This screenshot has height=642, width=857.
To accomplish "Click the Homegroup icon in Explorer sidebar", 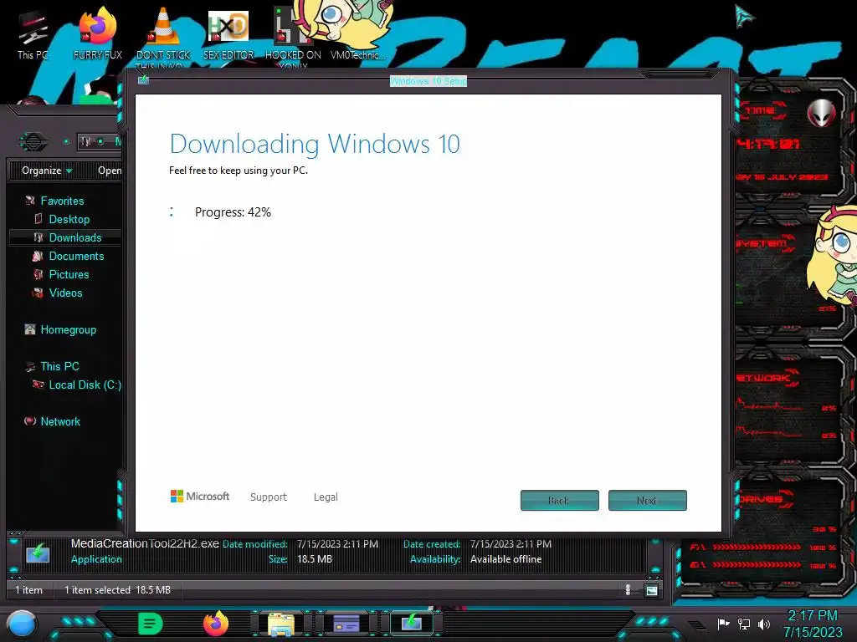I will pos(30,329).
